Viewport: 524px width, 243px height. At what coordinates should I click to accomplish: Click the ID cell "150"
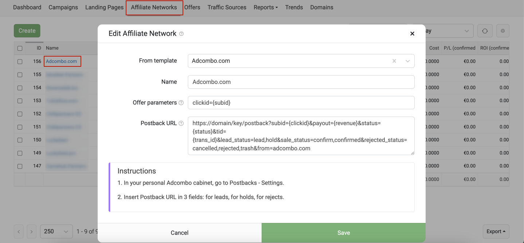(37, 140)
